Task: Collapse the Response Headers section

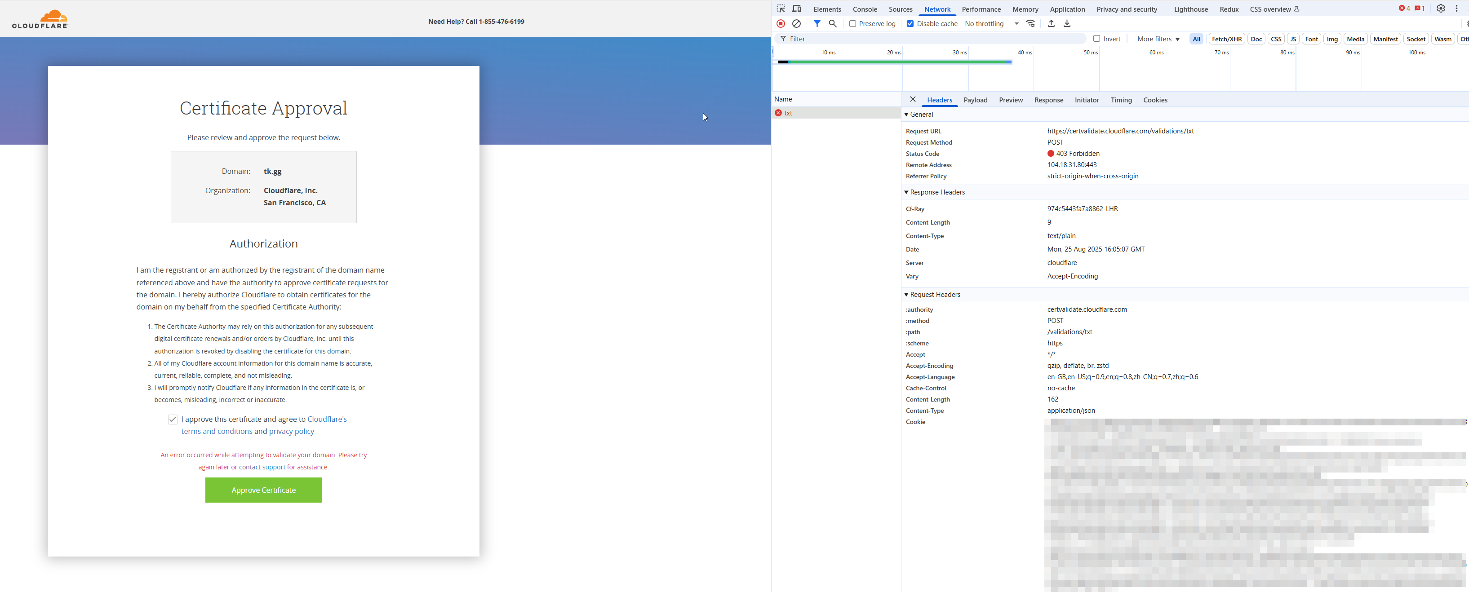Action: tap(936, 192)
